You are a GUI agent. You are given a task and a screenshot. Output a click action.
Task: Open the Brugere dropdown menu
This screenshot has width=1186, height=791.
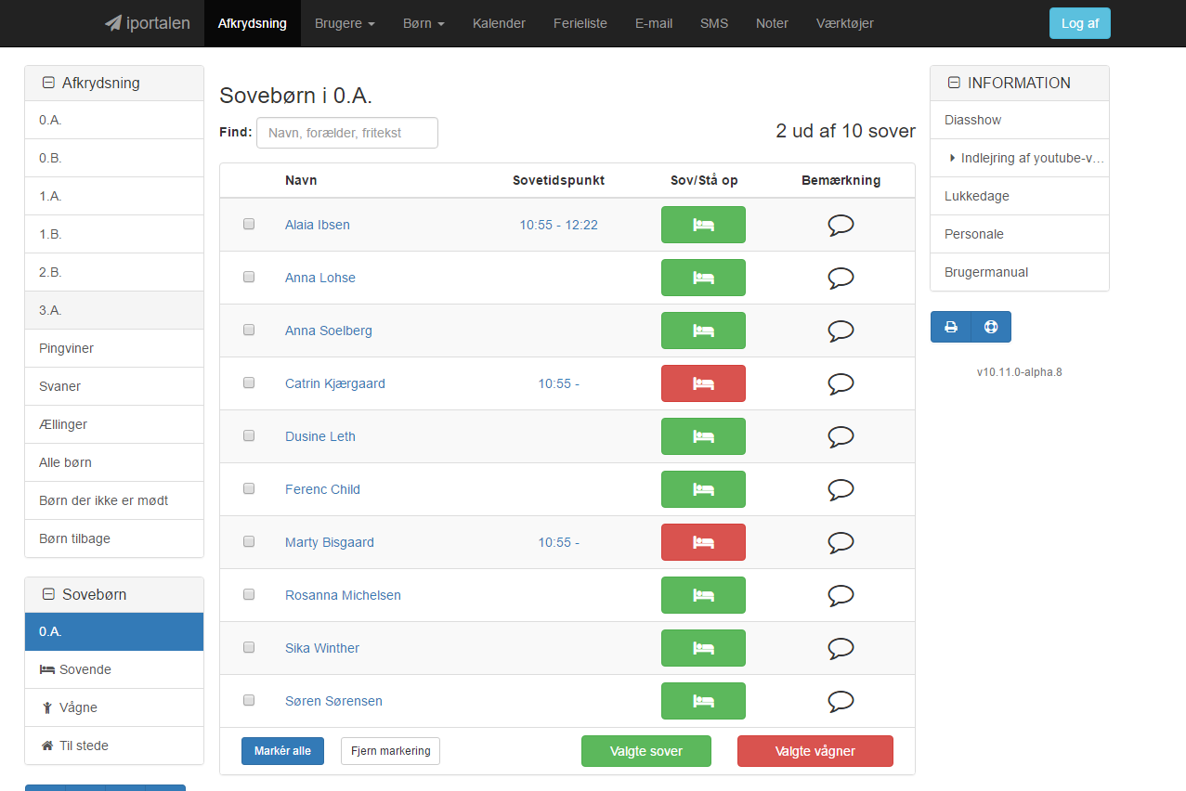345,23
